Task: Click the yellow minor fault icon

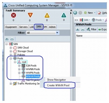Action: tap(47, 15)
